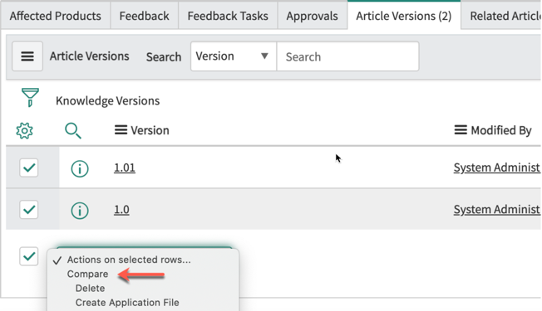Choose Delete from the actions menu
Screen dimensions: 542x311
91,289
